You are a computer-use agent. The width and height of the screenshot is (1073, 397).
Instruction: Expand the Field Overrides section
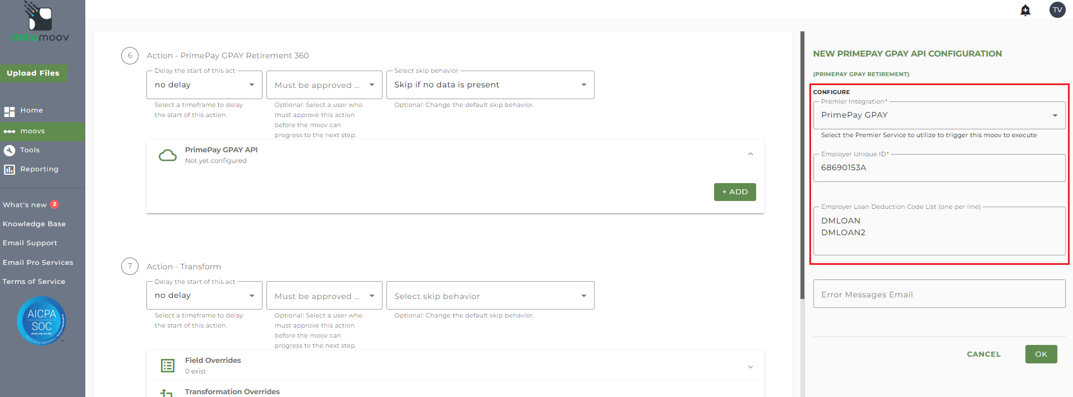pos(750,367)
